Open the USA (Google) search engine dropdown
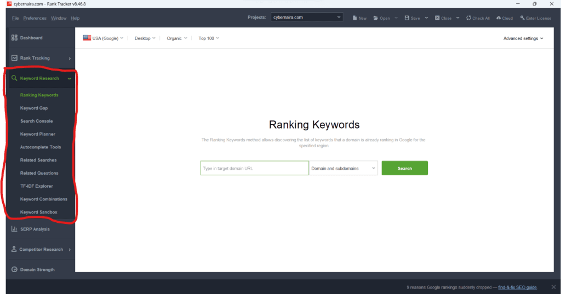 (x=103, y=38)
